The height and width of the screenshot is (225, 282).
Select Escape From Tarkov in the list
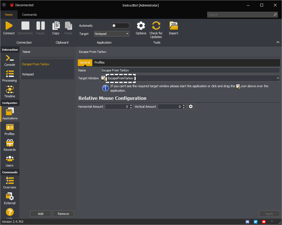47,64
